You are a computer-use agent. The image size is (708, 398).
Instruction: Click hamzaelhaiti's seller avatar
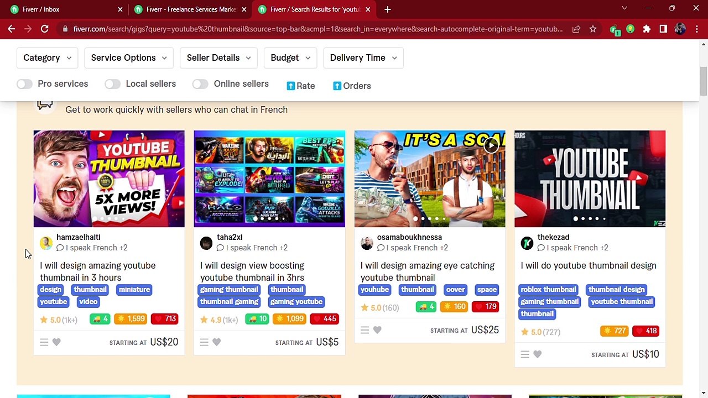tap(46, 243)
